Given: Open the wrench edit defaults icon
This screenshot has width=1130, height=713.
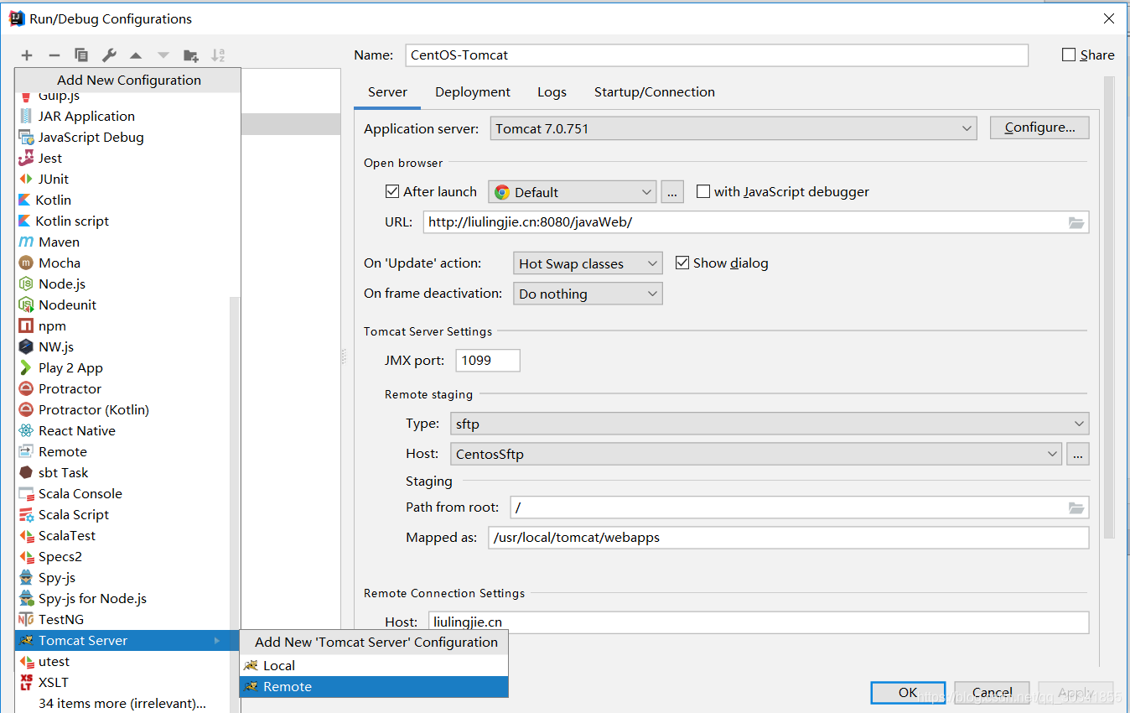Looking at the screenshot, I should [x=109, y=55].
